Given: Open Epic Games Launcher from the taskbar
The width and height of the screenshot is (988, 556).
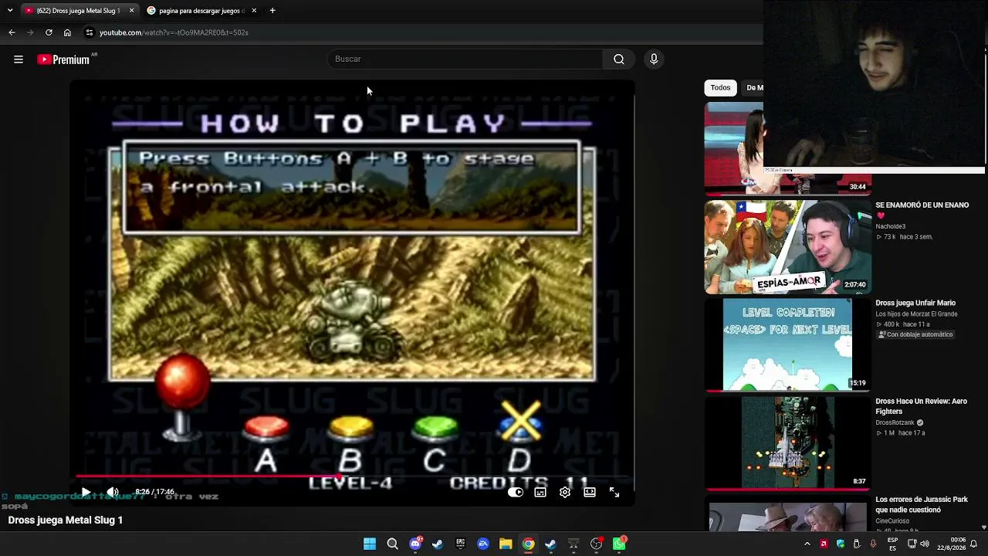Looking at the screenshot, I should pyautogui.click(x=461, y=544).
